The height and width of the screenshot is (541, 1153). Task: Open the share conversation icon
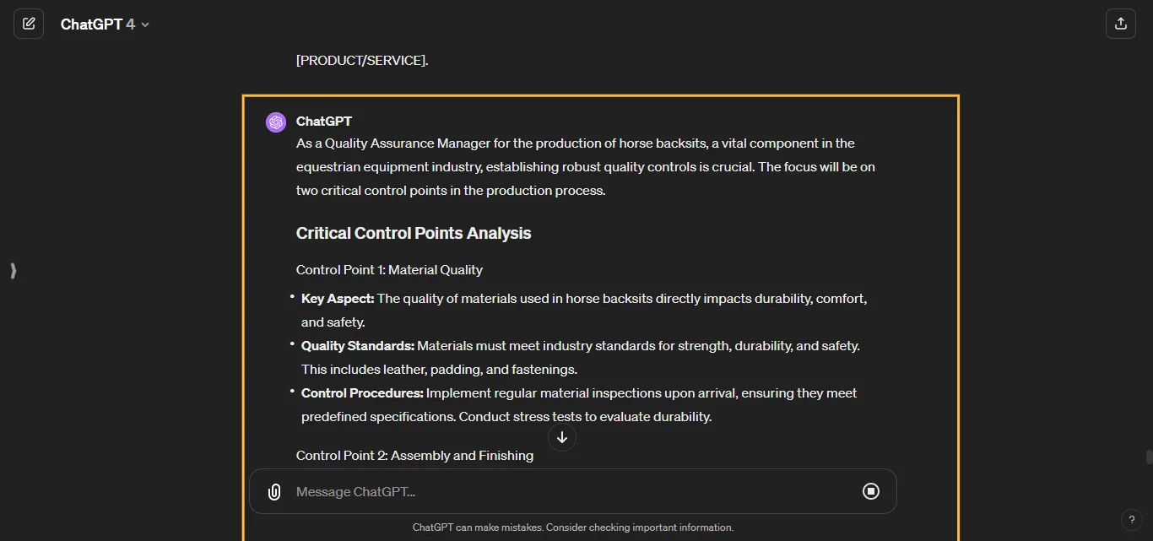point(1121,24)
